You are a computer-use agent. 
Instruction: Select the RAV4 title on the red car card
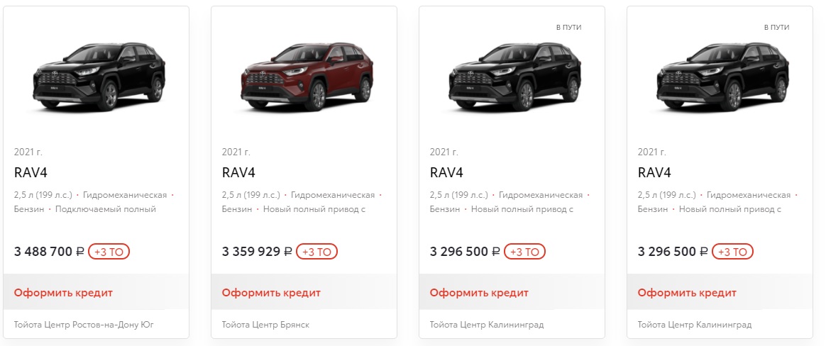[238, 172]
